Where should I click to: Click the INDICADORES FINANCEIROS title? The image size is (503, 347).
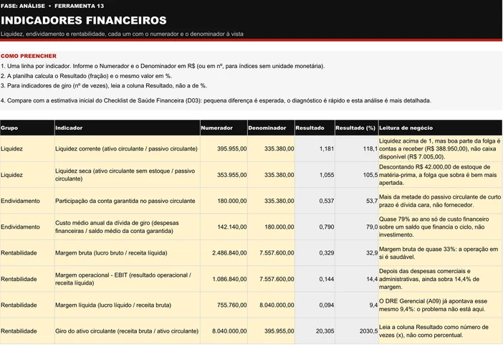(x=84, y=20)
